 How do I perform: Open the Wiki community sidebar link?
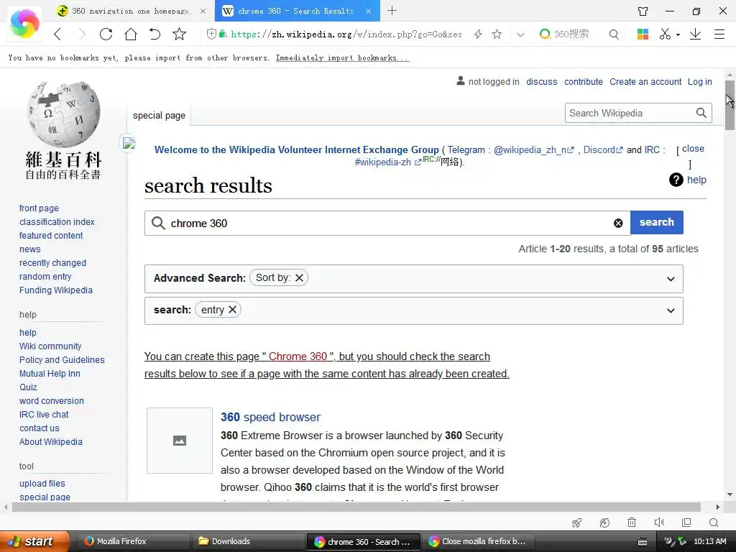click(50, 346)
